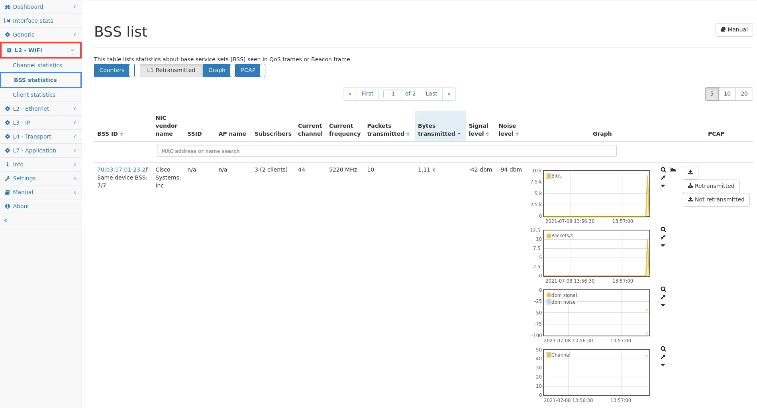Screen dimensions: 757x408
Task: Download the Not retransmitted PCAP
Action: 716,199
